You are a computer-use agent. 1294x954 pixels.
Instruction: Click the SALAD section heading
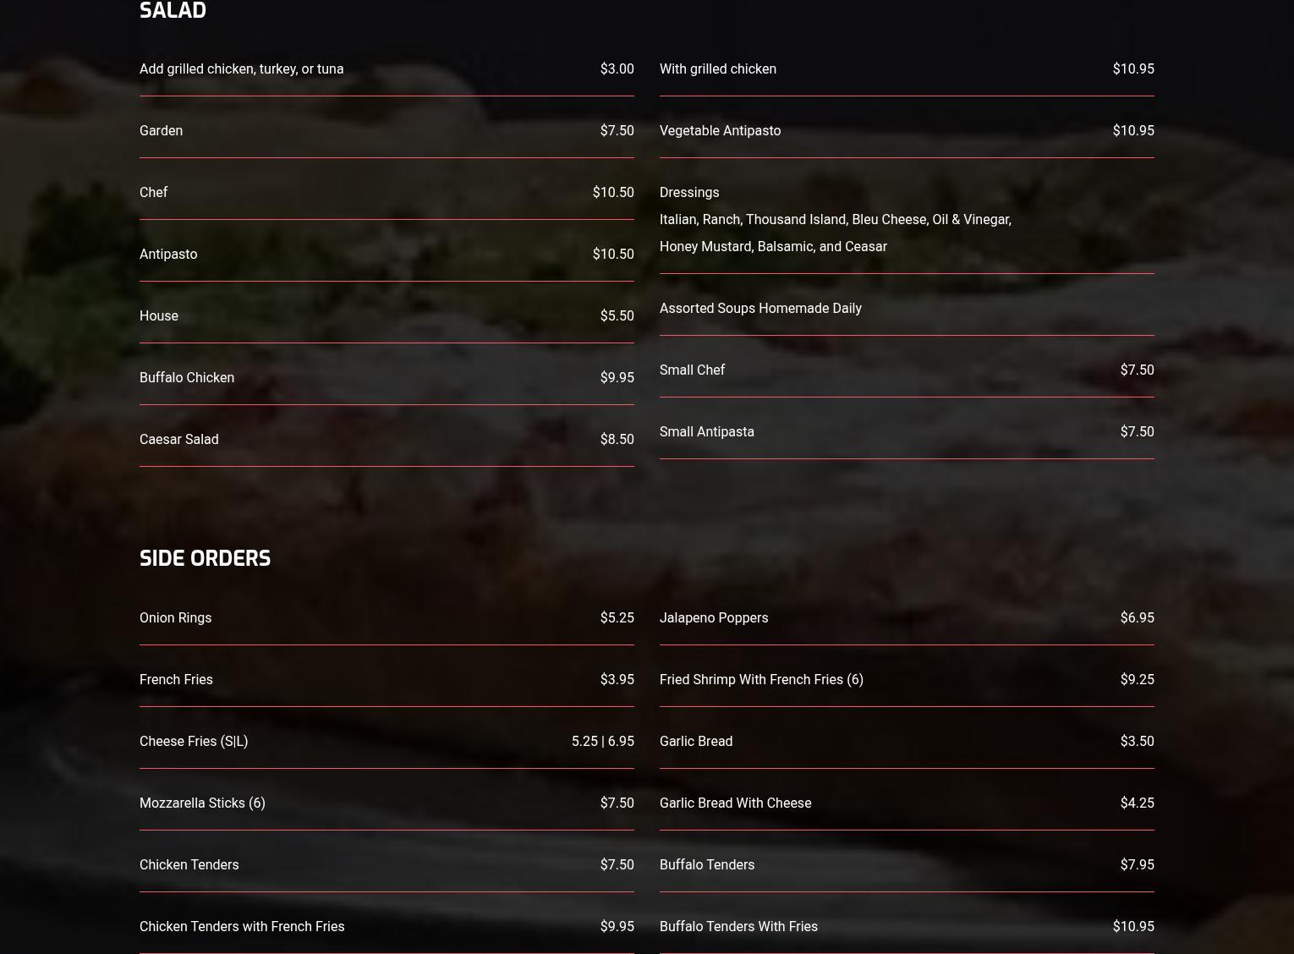(173, 10)
